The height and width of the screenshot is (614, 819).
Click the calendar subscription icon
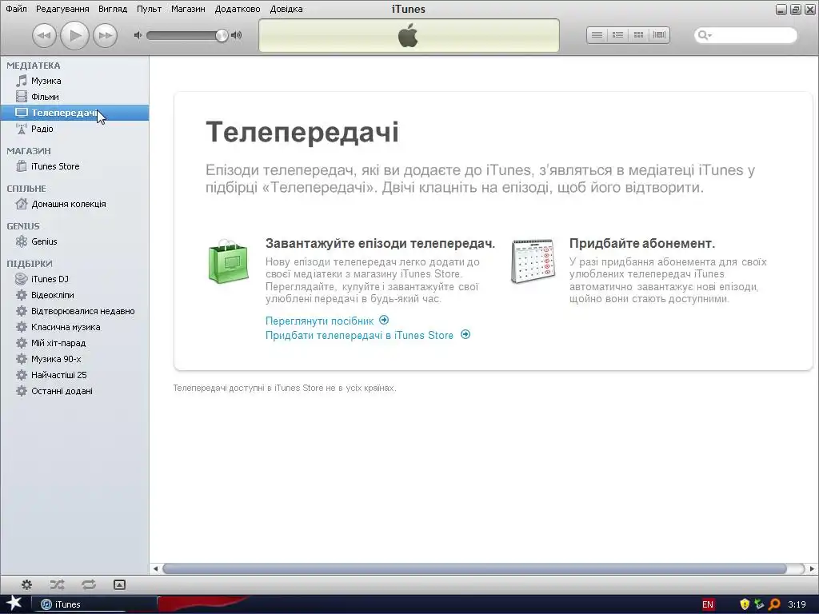pyautogui.click(x=533, y=261)
